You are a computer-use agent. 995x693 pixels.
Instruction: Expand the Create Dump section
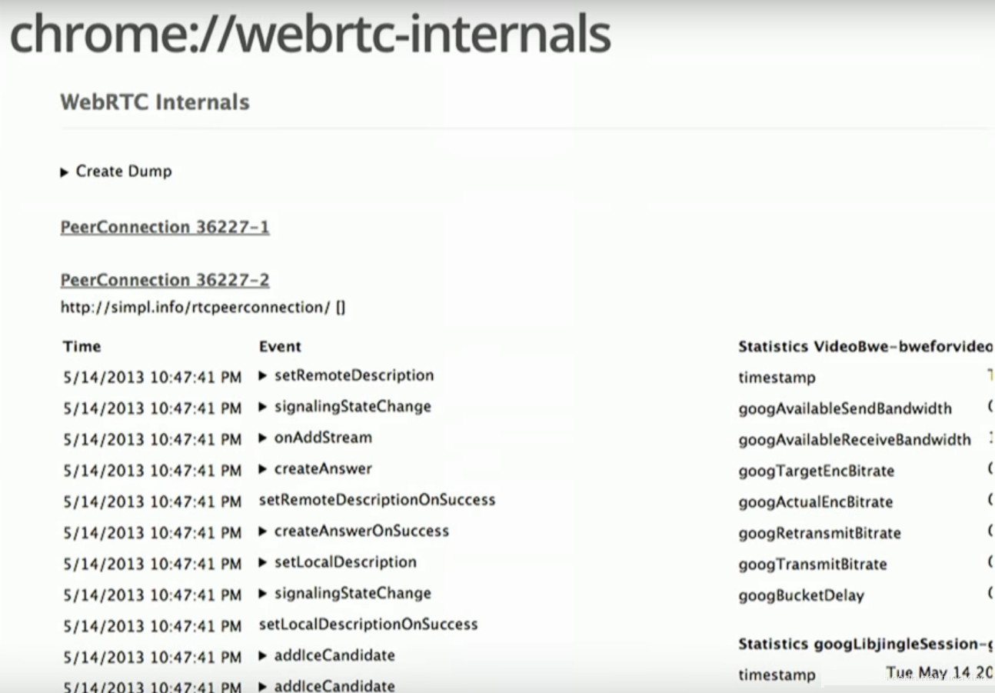pos(116,172)
